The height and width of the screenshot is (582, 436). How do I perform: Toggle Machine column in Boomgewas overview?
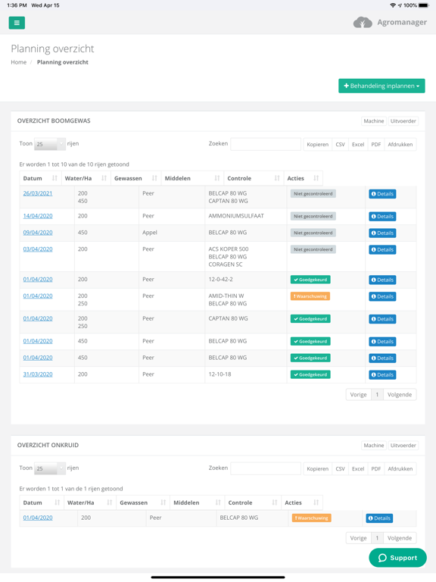click(374, 121)
